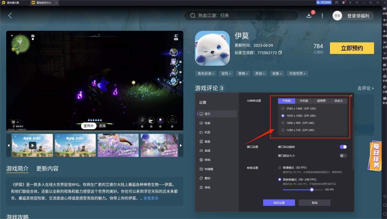
Task: Open the 策略 category tag
Action: [x=243, y=73]
